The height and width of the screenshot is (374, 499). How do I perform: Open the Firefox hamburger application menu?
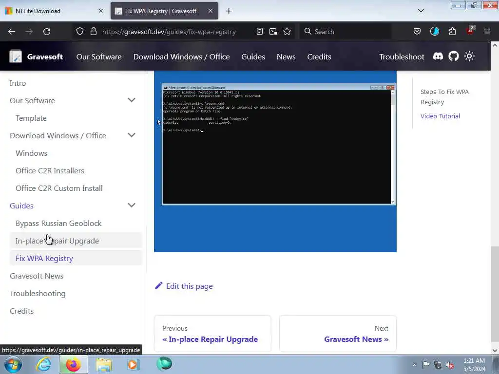click(x=487, y=31)
